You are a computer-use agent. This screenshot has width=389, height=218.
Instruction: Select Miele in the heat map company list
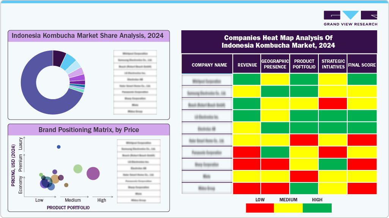click(207, 176)
